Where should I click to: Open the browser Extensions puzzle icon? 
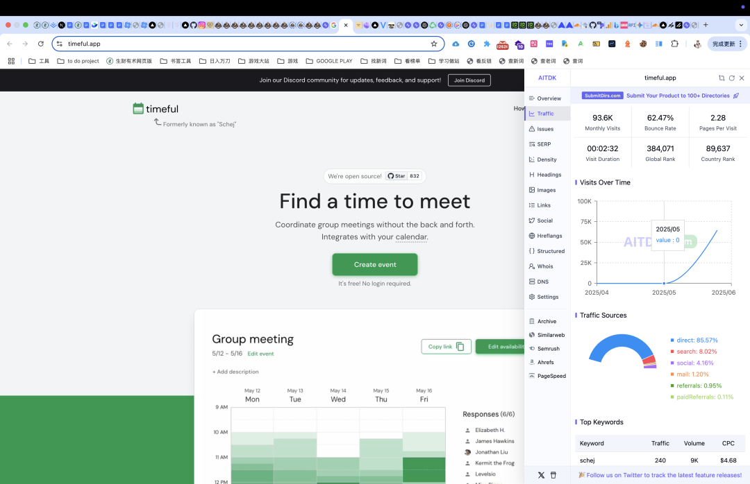pos(674,44)
